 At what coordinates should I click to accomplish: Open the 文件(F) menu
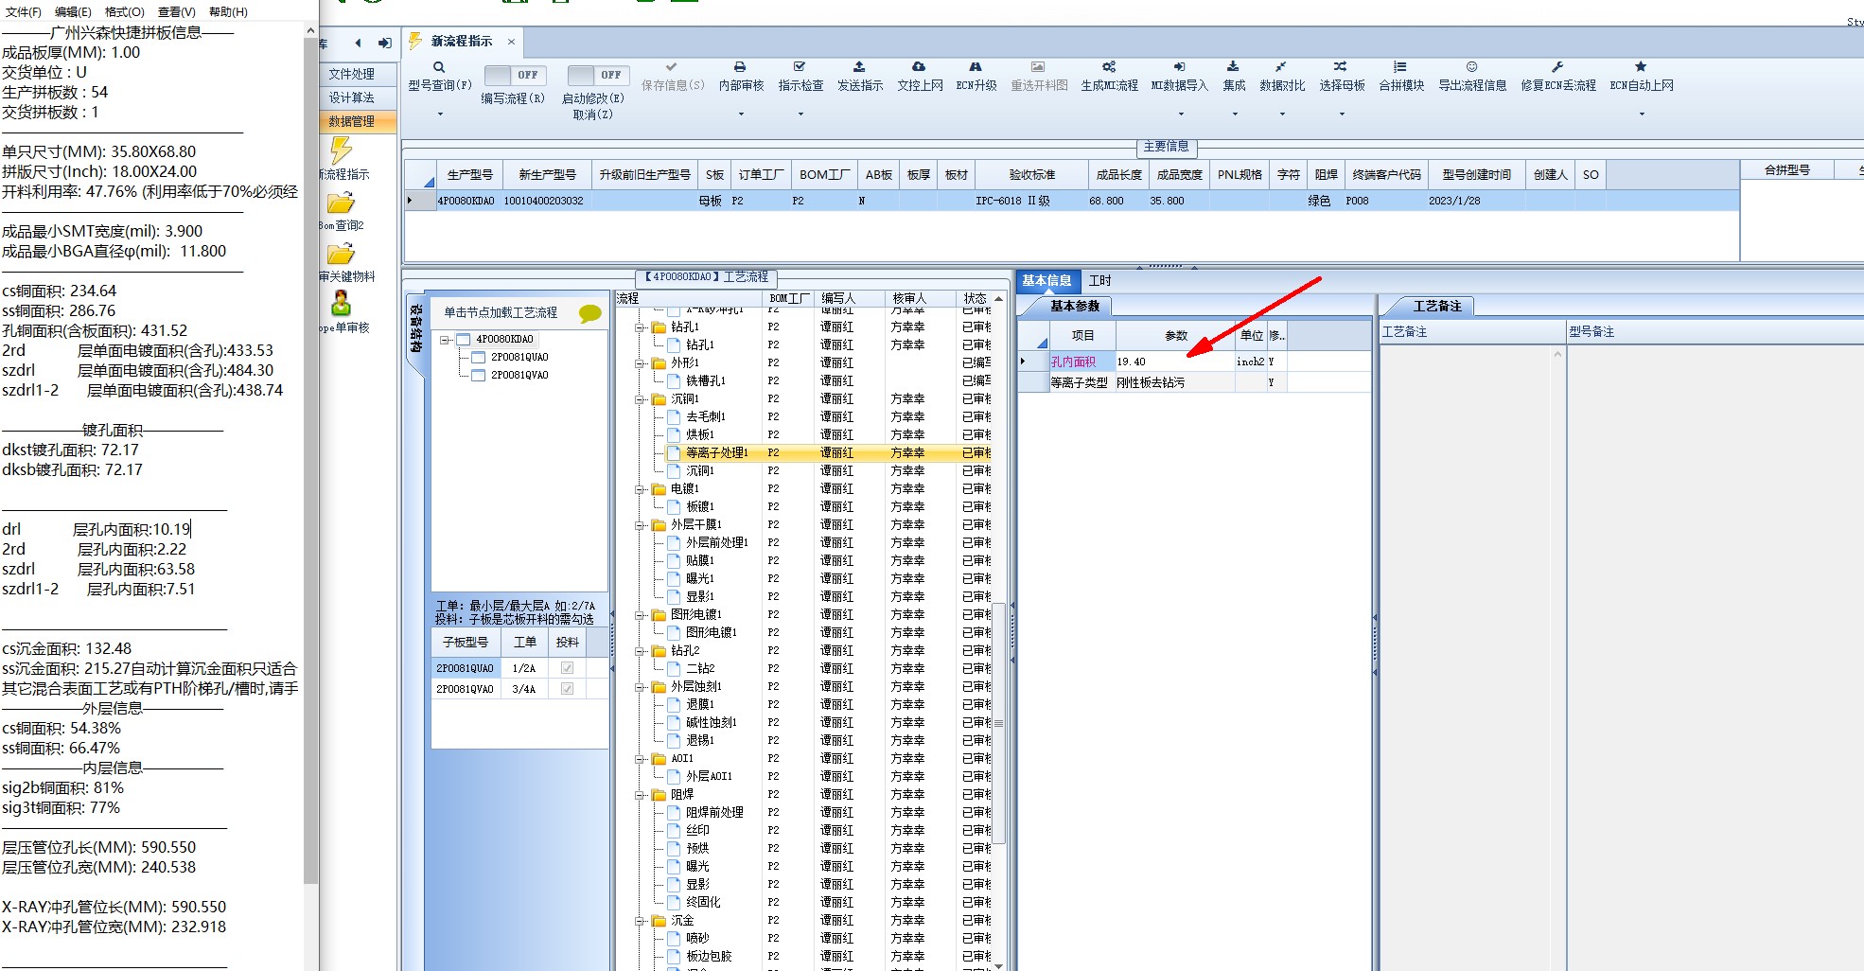tap(24, 12)
